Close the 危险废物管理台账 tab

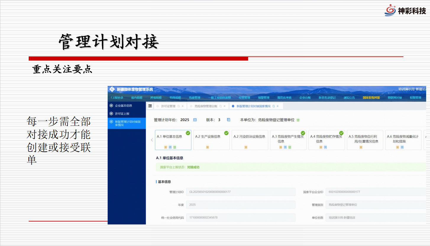pos(225,106)
